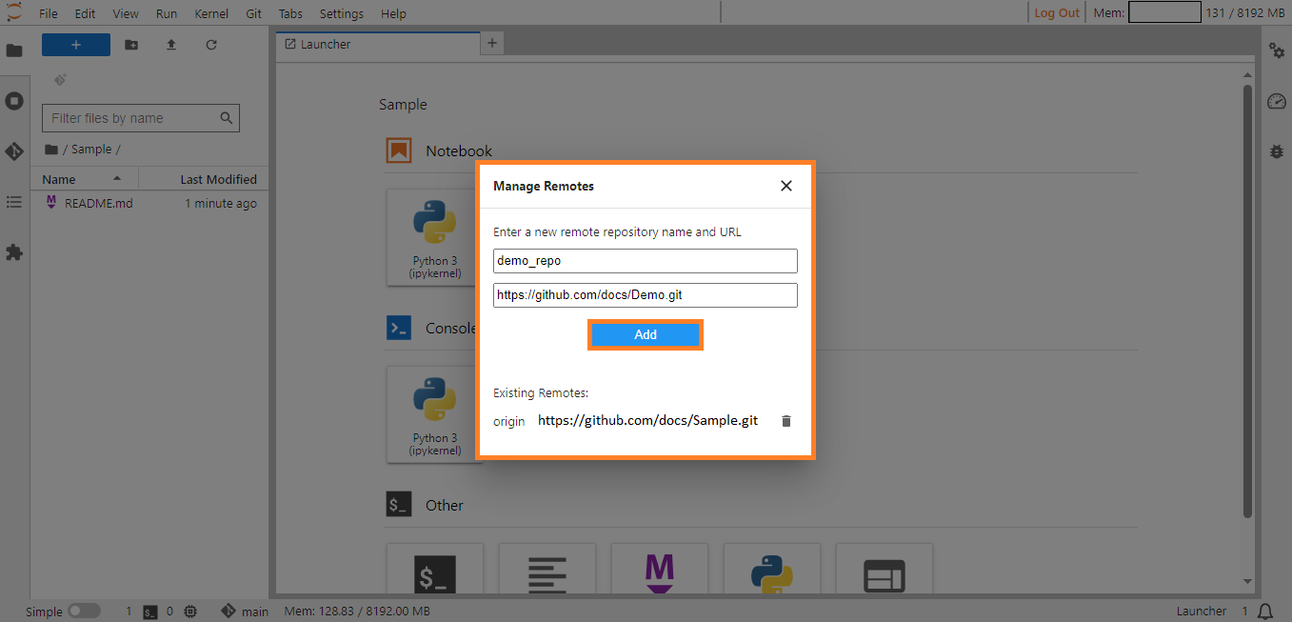Switch to the Launcher tab
Screen dimensions: 1292x622
click(x=377, y=45)
